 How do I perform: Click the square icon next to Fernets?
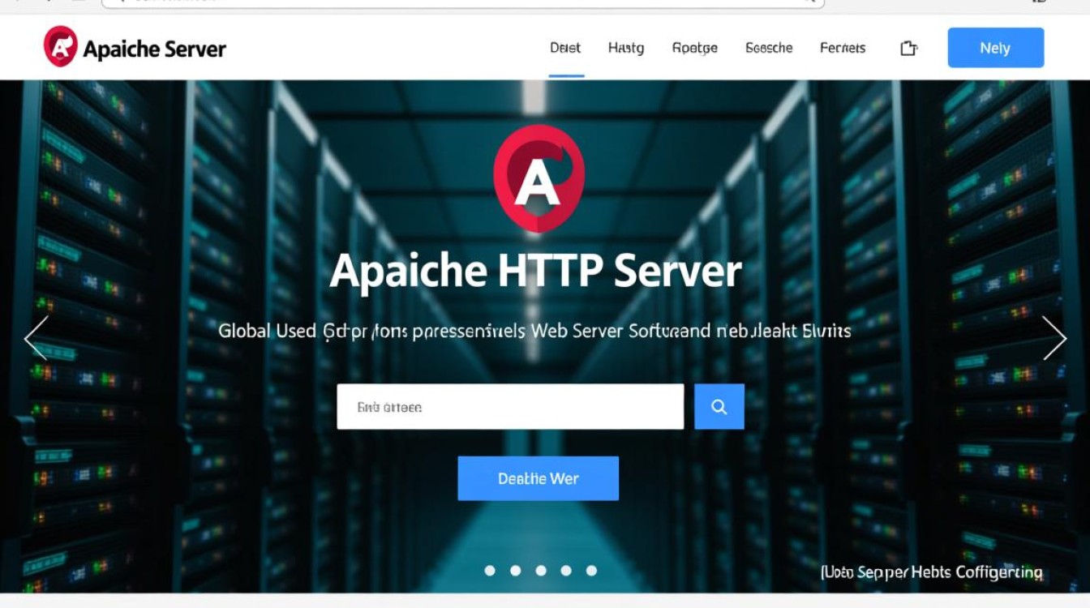[x=908, y=48]
